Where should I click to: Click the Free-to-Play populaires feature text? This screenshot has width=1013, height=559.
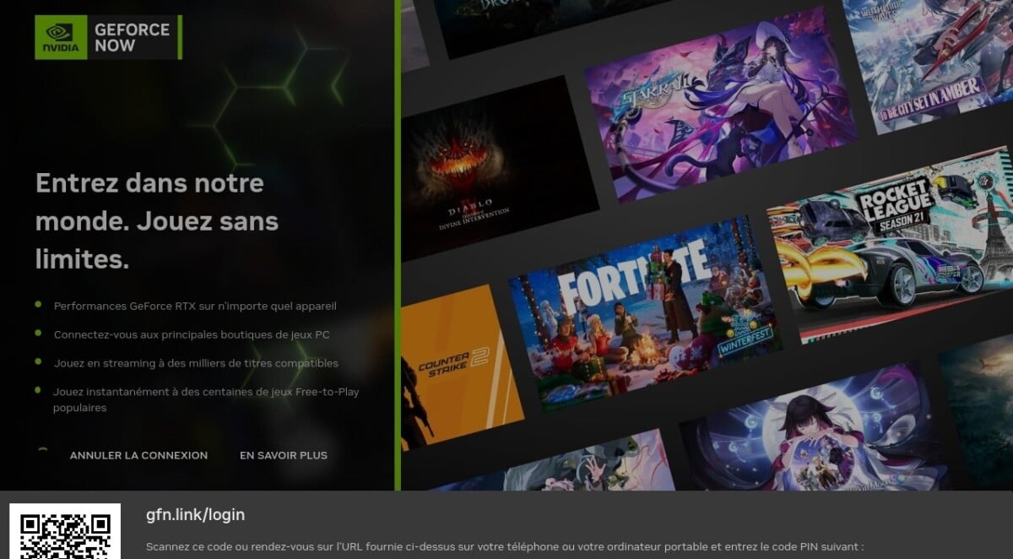206,399
